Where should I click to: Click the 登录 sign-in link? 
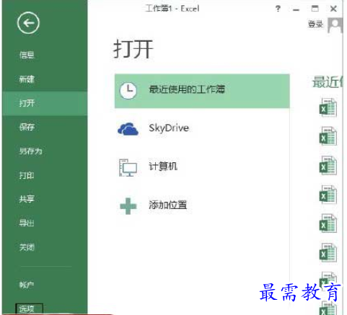point(315,24)
